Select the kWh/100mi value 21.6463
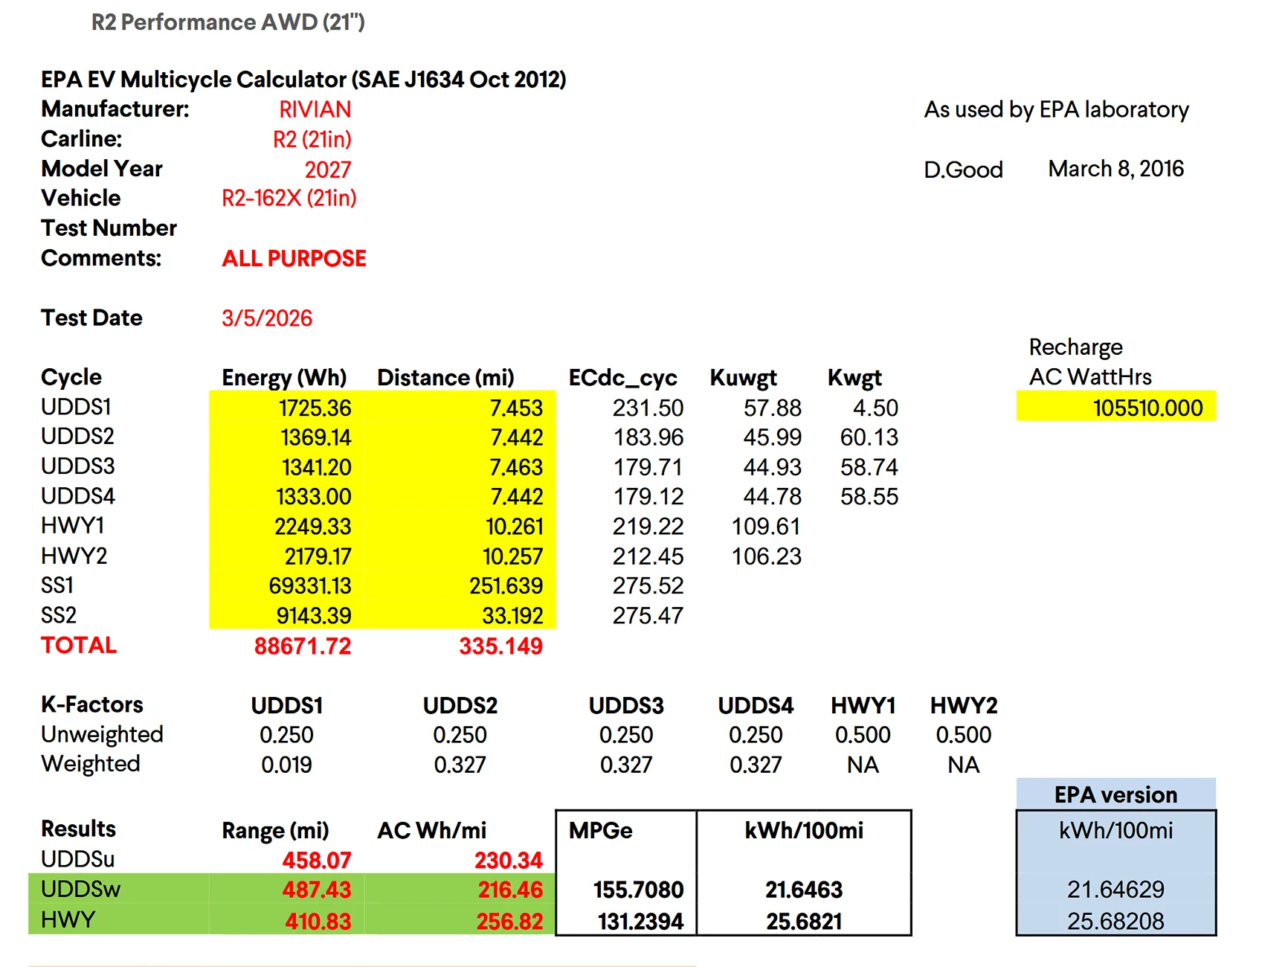This screenshot has height=967, width=1288. tap(804, 890)
